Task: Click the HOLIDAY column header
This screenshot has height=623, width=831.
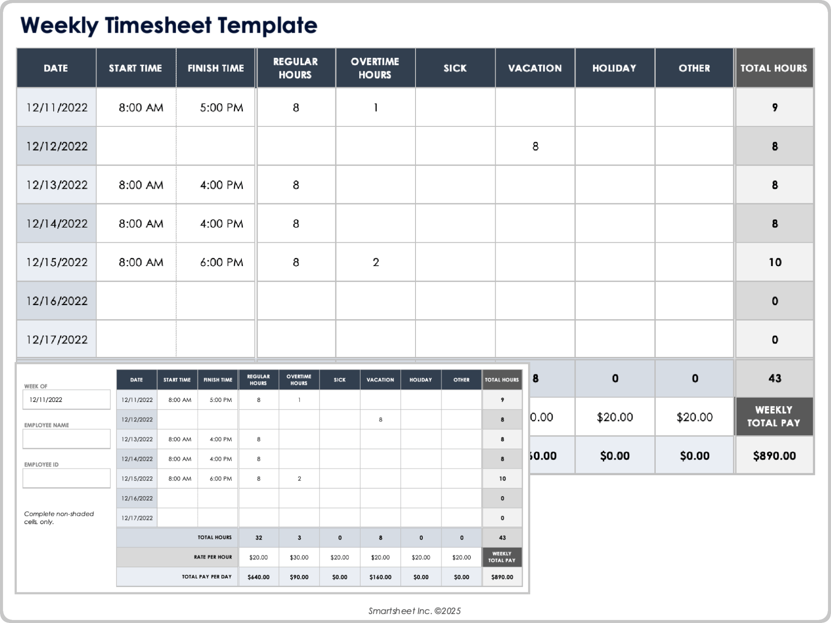Action: (x=614, y=68)
